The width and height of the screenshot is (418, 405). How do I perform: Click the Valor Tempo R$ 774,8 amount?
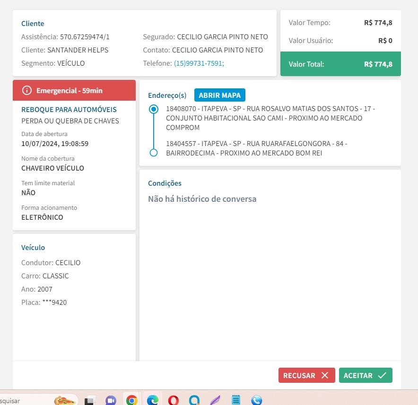point(378,23)
